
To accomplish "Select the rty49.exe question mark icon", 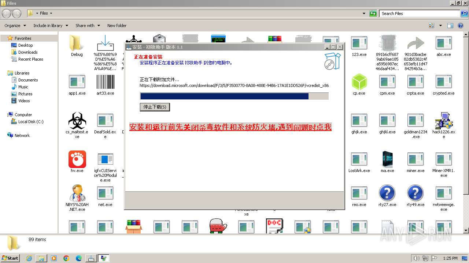I will 416,193.
